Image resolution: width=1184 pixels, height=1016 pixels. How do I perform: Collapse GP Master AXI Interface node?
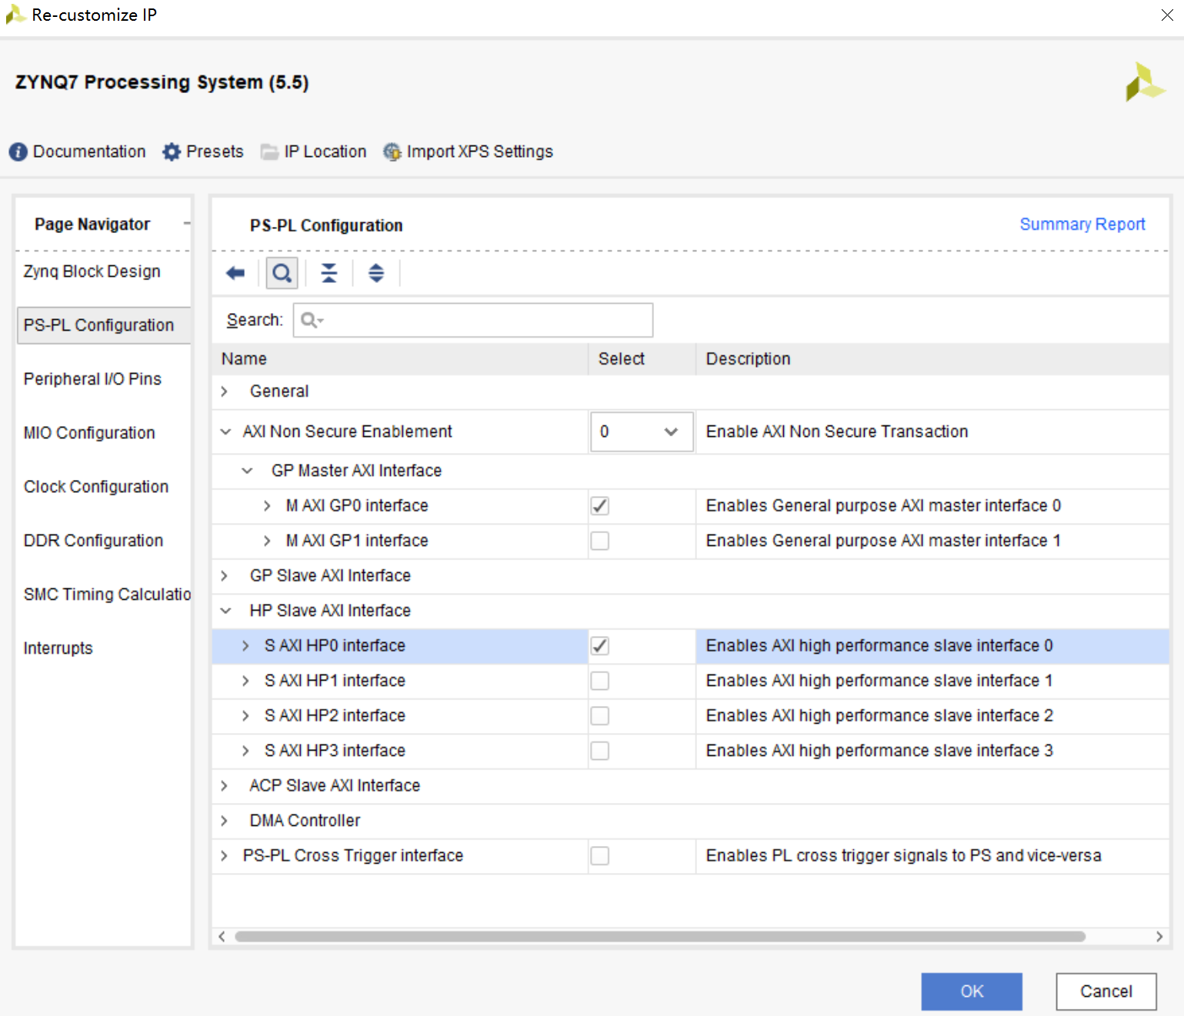247,471
